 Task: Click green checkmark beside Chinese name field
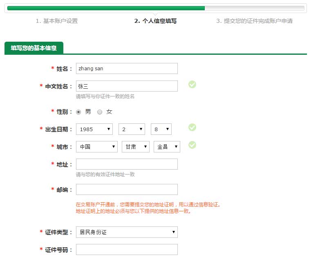pos(192,85)
